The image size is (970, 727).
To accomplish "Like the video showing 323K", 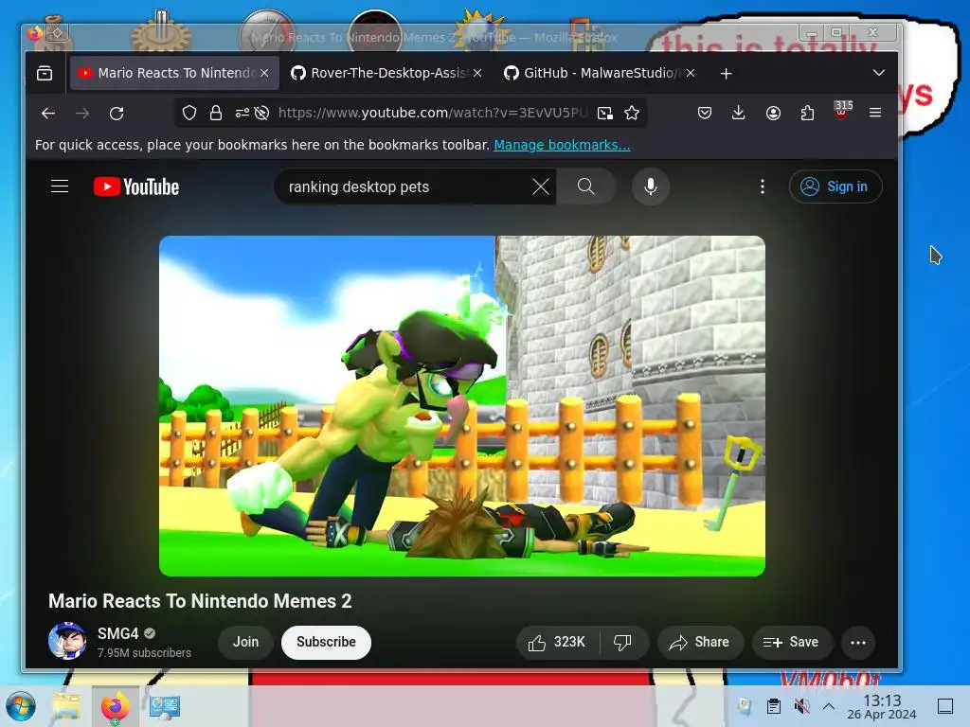I will pyautogui.click(x=557, y=643).
